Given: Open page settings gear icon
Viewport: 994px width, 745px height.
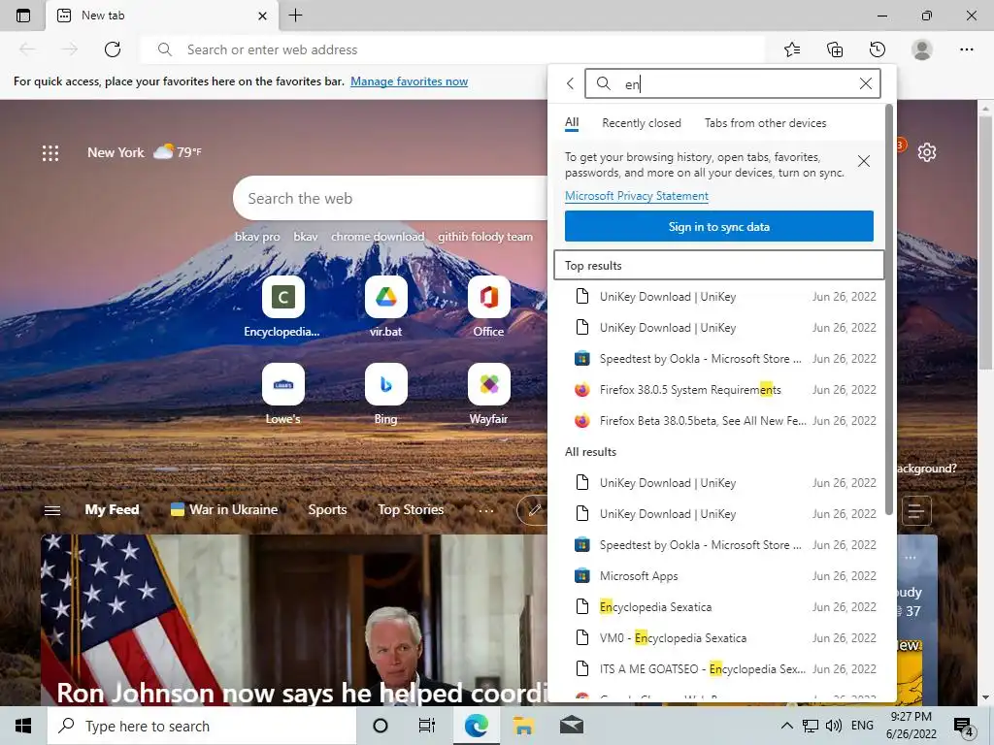Looking at the screenshot, I should click(x=927, y=152).
